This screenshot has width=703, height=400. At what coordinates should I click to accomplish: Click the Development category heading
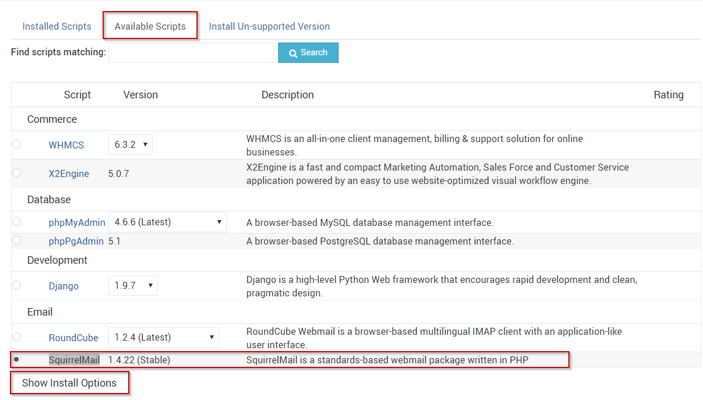pos(57,260)
